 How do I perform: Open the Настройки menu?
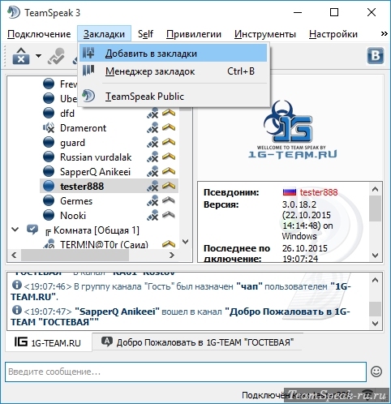[333, 34]
